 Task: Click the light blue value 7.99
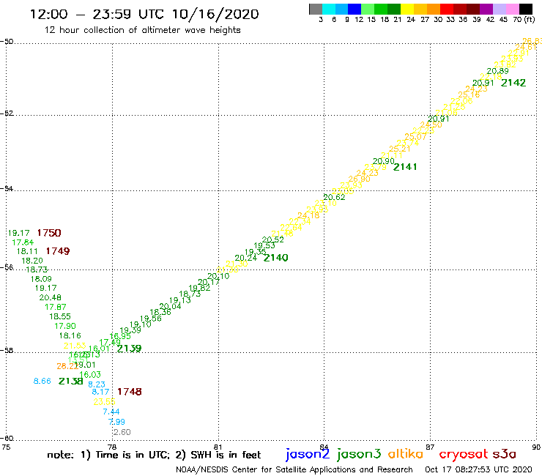click(x=116, y=422)
